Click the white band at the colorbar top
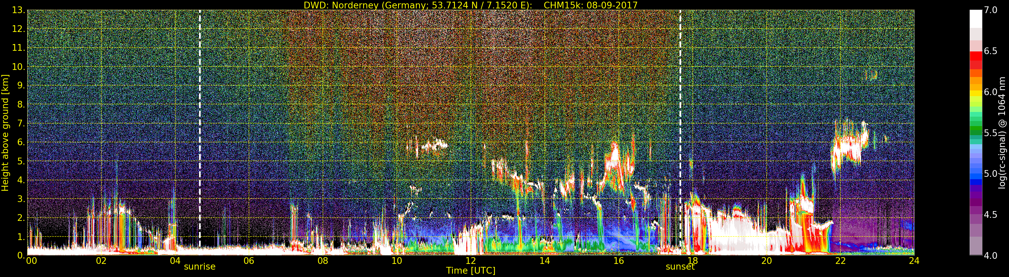This screenshot has height=277, width=1009. pyautogui.click(x=976, y=19)
